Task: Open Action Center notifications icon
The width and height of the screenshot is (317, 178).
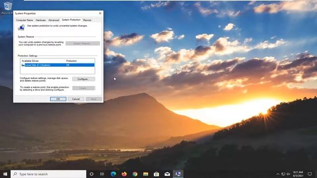Action: (310, 174)
